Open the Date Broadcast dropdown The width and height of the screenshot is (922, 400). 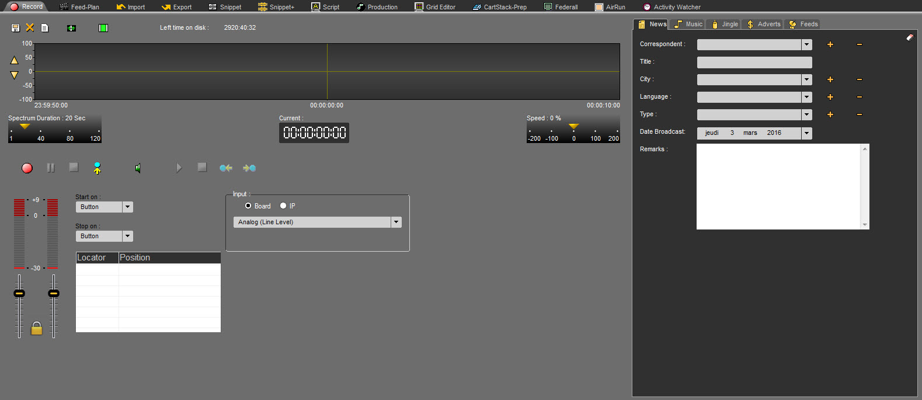click(806, 133)
